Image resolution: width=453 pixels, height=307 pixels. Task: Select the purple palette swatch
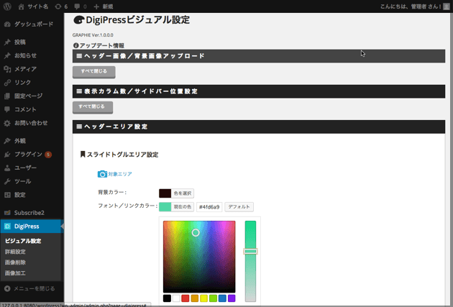232,298
